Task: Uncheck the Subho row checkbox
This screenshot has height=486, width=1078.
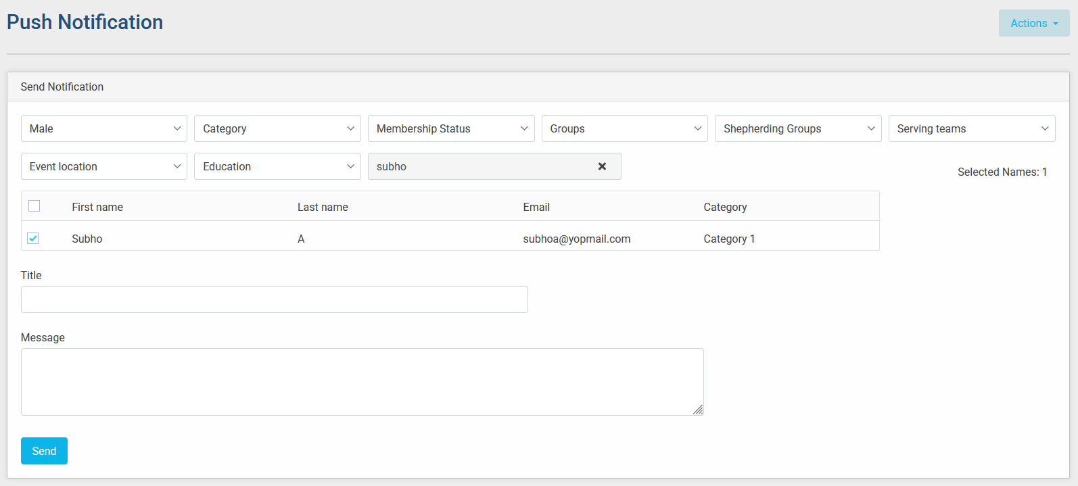Action: (33, 239)
